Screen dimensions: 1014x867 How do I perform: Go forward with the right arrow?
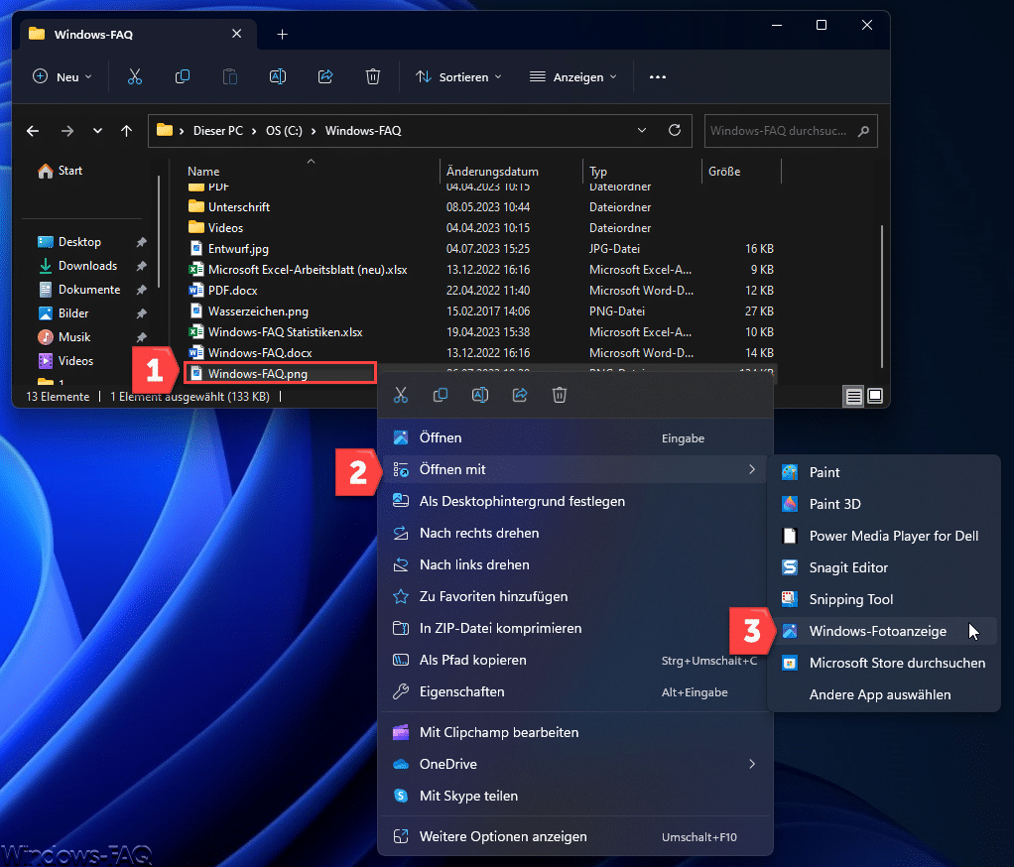point(67,131)
